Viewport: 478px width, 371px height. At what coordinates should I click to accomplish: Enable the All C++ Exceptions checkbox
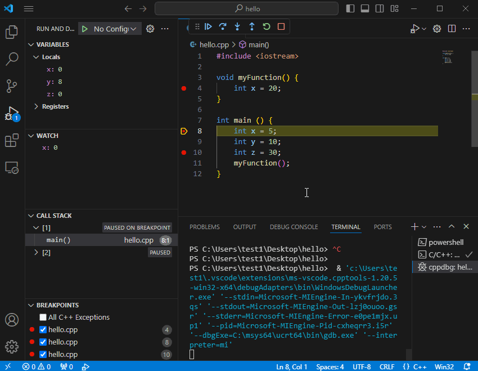click(43, 318)
